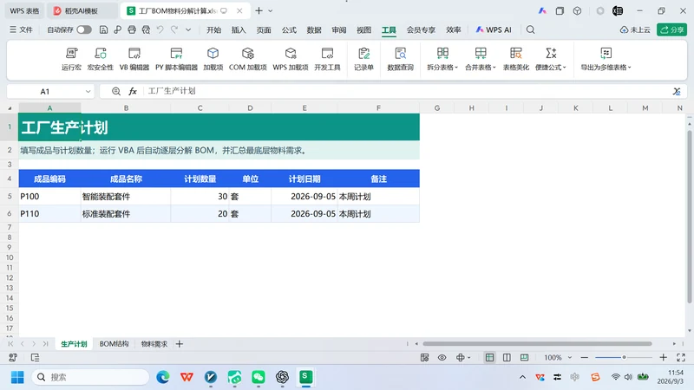The image size is (694, 390).
Task: Open 宏安全性 macro security settings
Action: (101, 59)
